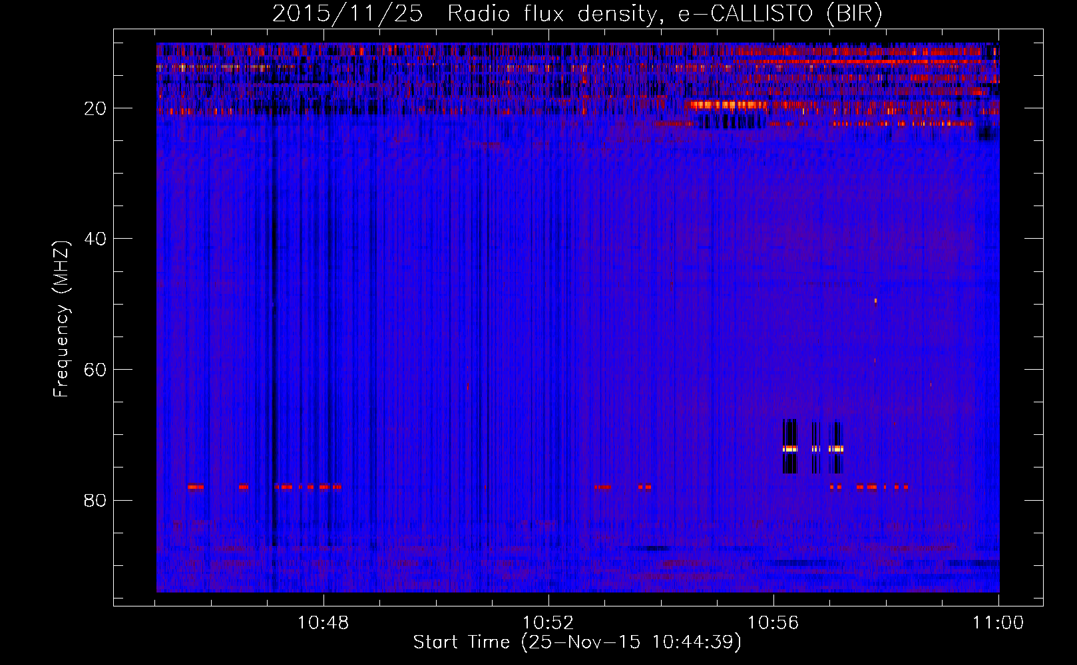Click the 'Frequency (MHZ)' y-axis label

61,319
